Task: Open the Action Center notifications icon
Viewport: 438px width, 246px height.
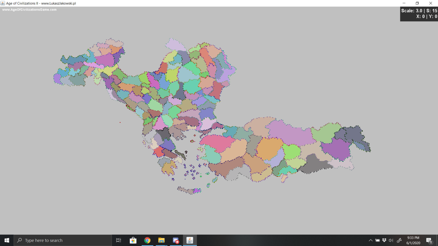Action: tap(429, 240)
